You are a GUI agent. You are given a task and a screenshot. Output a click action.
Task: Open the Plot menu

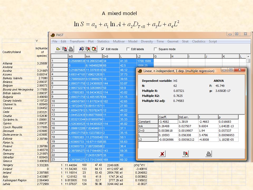pyautogui.click(x=91, y=41)
